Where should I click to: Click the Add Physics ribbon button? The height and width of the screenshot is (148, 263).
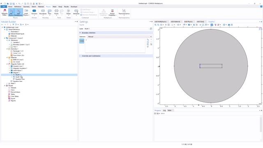[x=11, y=12]
